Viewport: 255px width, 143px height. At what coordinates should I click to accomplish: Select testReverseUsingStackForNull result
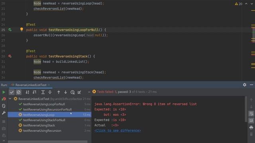(44, 120)
